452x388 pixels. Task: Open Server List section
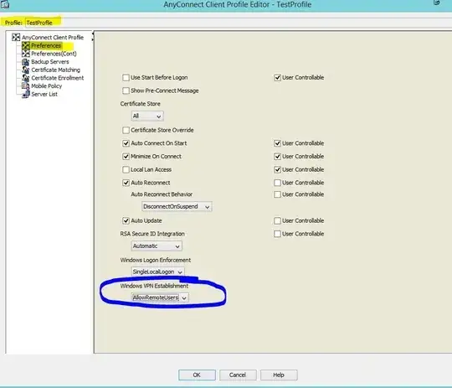(x=44, y=94)
